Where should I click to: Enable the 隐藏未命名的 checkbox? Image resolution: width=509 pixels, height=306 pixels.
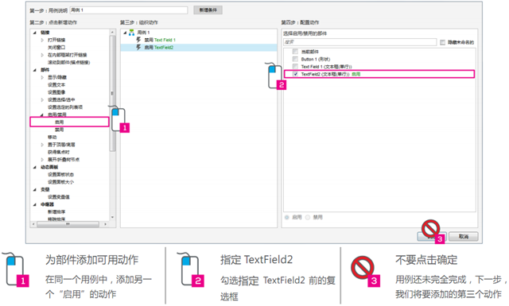[x=442, y=42]
